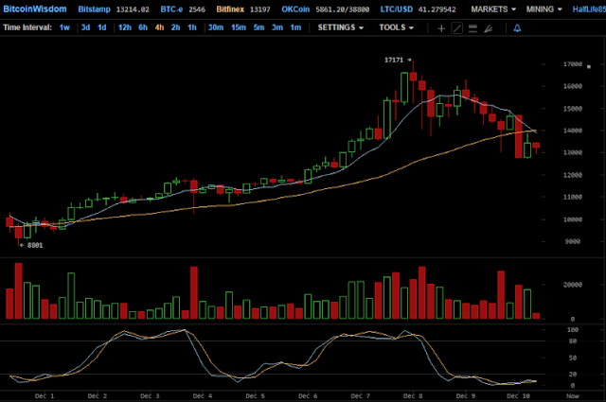Click Bitstamp price 13214.02
606x402 pixels.
point(133,9)
